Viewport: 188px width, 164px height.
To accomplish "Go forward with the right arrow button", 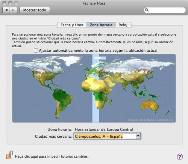I will 14,10.
